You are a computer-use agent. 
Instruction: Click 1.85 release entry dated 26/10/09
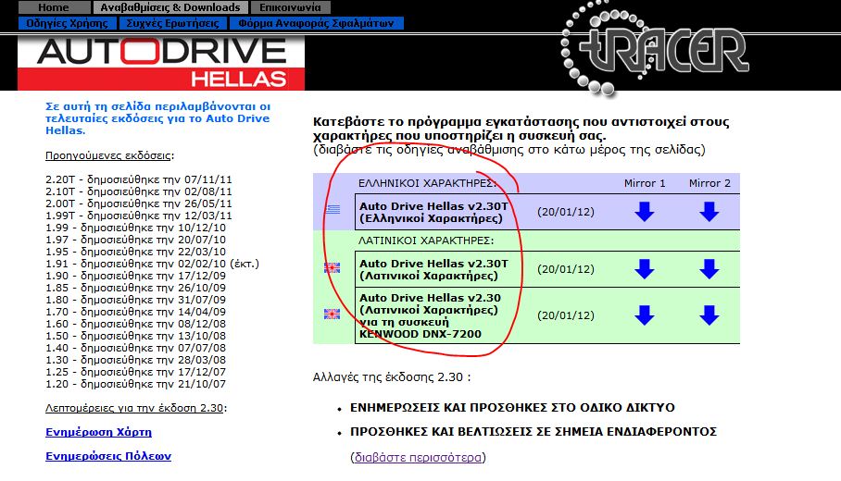click(x=135, y=288)
